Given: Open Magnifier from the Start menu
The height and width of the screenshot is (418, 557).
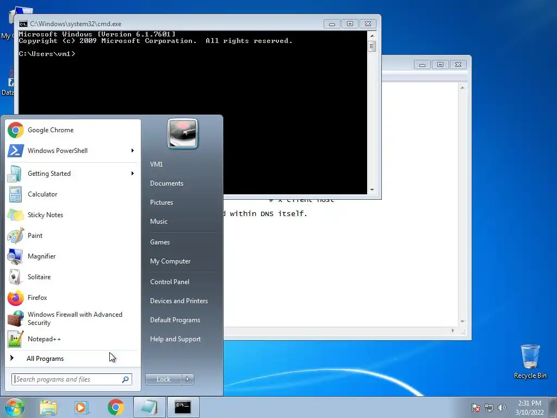Looking at the screenshot, I should 73,256.
